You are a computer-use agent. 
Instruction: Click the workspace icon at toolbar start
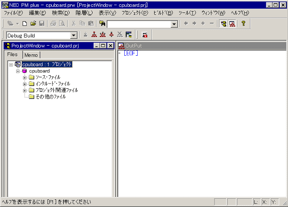(x=10, y=24)
